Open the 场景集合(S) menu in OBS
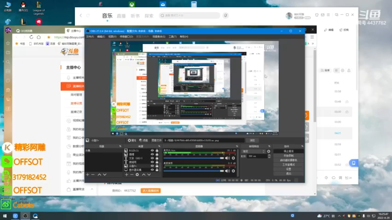Image resolution: width=392 pixels, height=220 pixels. [159, 37]
